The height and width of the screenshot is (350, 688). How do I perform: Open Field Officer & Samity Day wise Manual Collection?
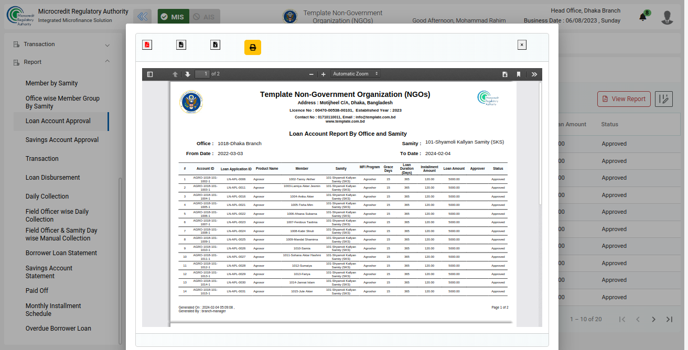click(61, 234)
